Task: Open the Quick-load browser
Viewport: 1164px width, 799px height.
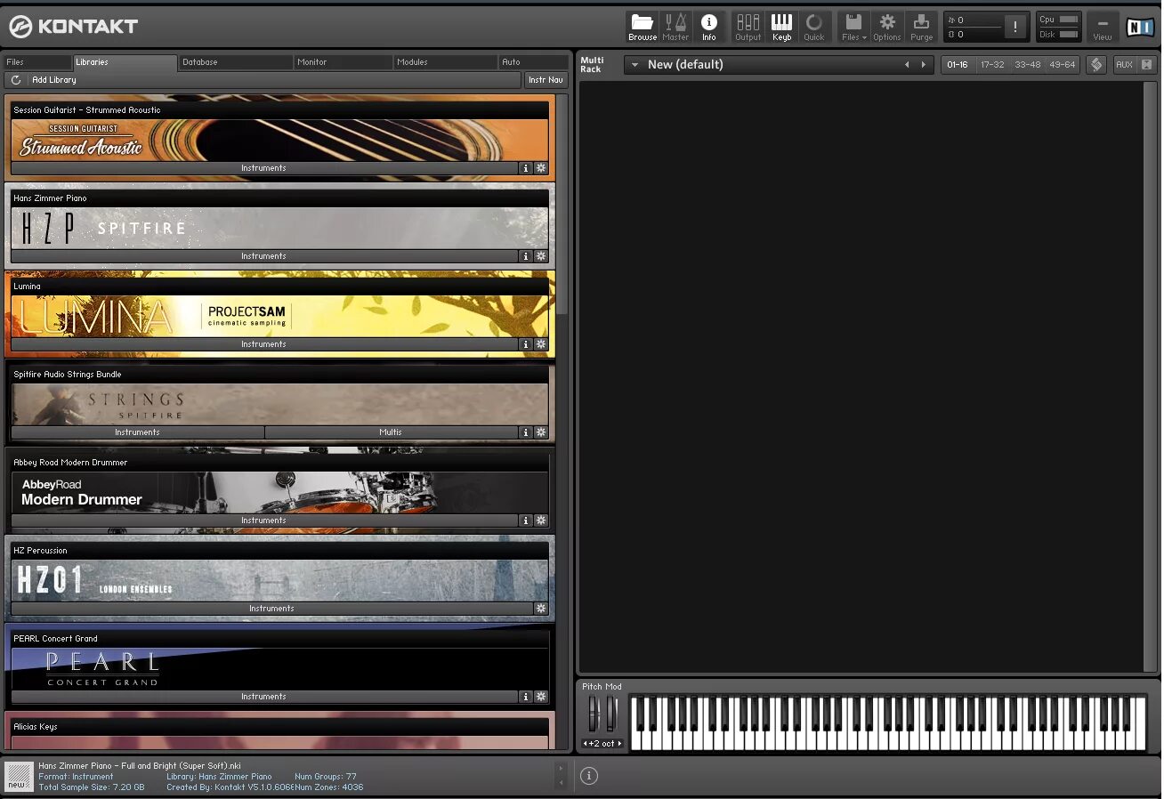Action: point(814,27)
